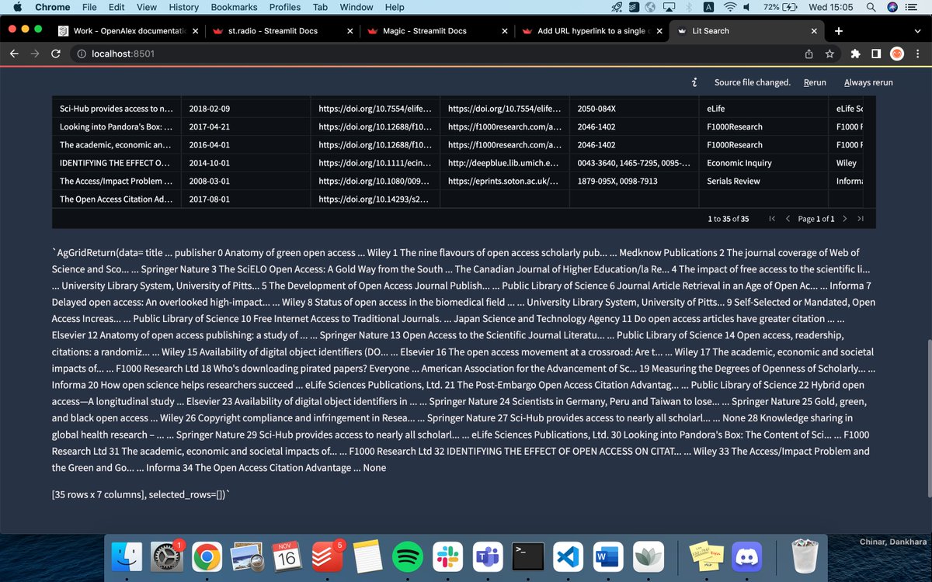Click the next-page chevron in the grid footer
The height and width of the screenshot is (582, 932).
(x=846, y=219)
